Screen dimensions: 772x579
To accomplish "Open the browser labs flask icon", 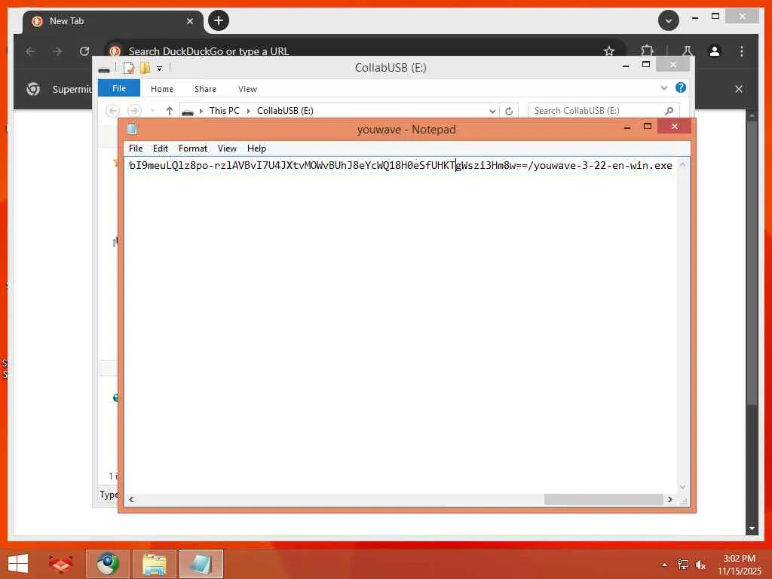I will click(688, 51).
